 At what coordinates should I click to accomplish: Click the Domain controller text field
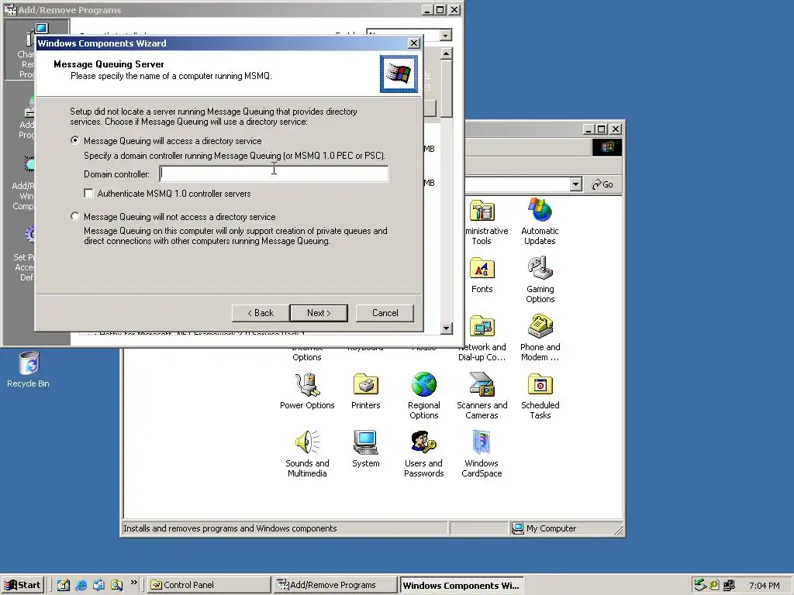coord(274,174)
